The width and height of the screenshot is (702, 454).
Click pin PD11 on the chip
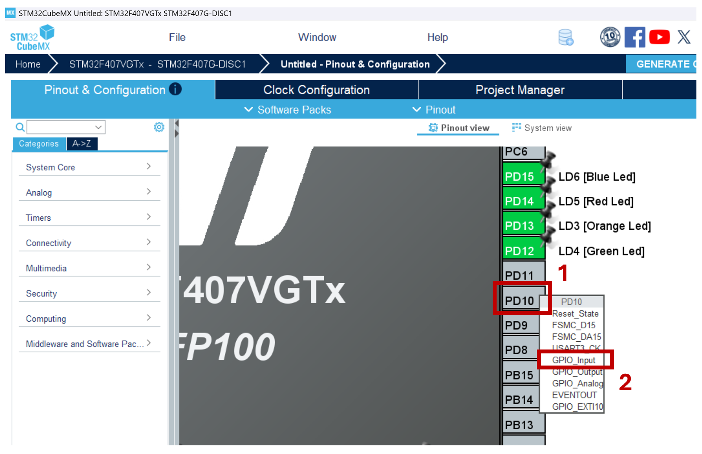[523, 273]
